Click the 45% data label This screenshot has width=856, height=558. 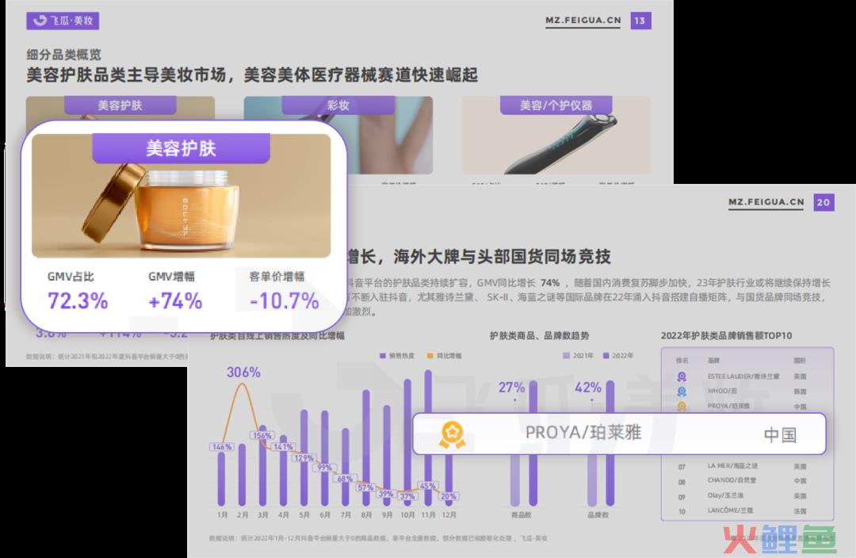pyautogui.click(x=427, y=486)
